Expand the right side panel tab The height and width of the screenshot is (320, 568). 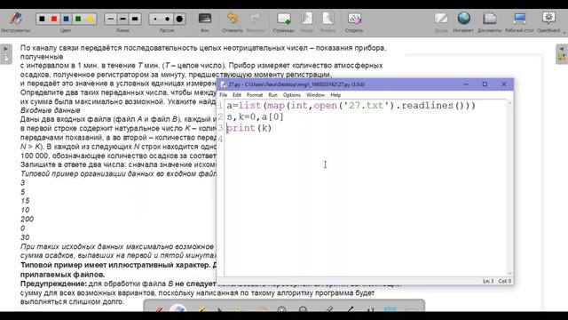coord(562,54)
